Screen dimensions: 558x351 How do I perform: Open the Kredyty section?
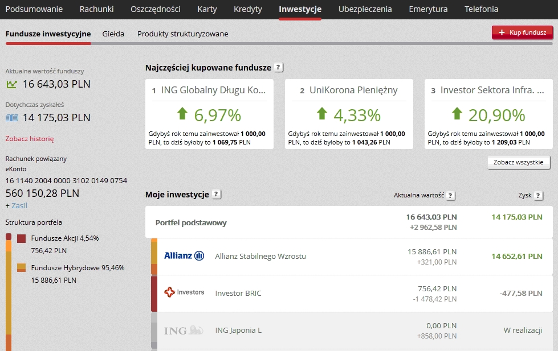click(248, 9)
